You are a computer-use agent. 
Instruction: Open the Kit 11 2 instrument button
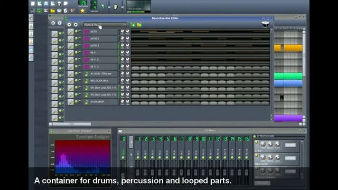tap(101, 60)
